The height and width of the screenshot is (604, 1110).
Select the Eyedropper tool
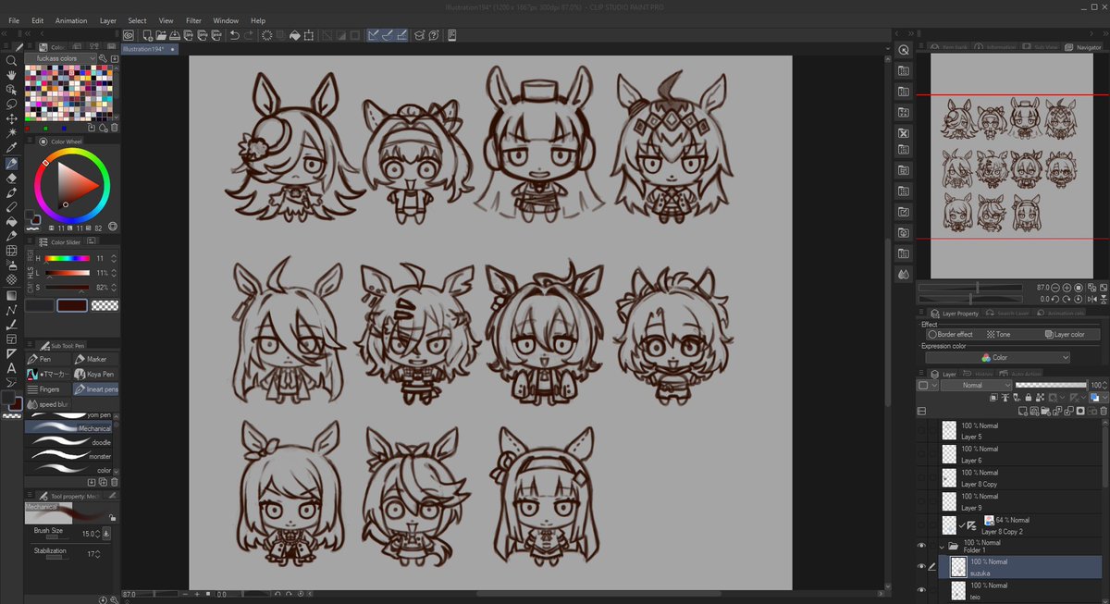[x=11, y=148]
